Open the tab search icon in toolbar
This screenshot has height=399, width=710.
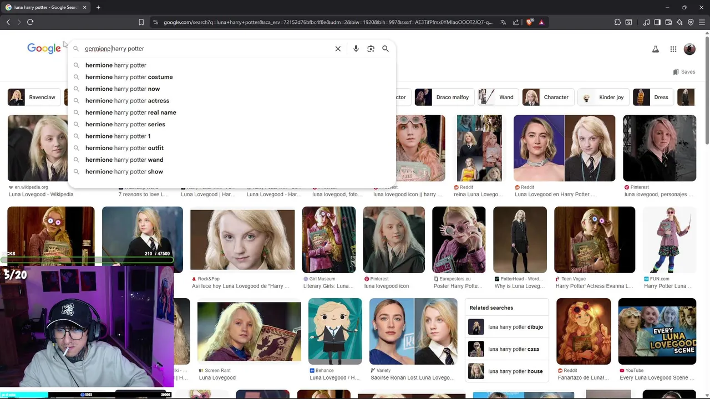click(x=628, y=22)
